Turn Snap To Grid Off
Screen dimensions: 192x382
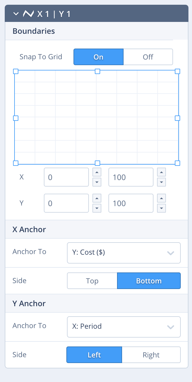[148, 57]
